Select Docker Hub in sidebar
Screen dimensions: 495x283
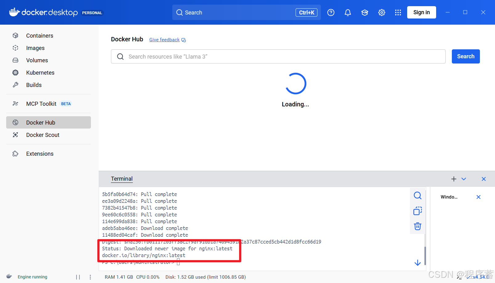click(48, 122)
